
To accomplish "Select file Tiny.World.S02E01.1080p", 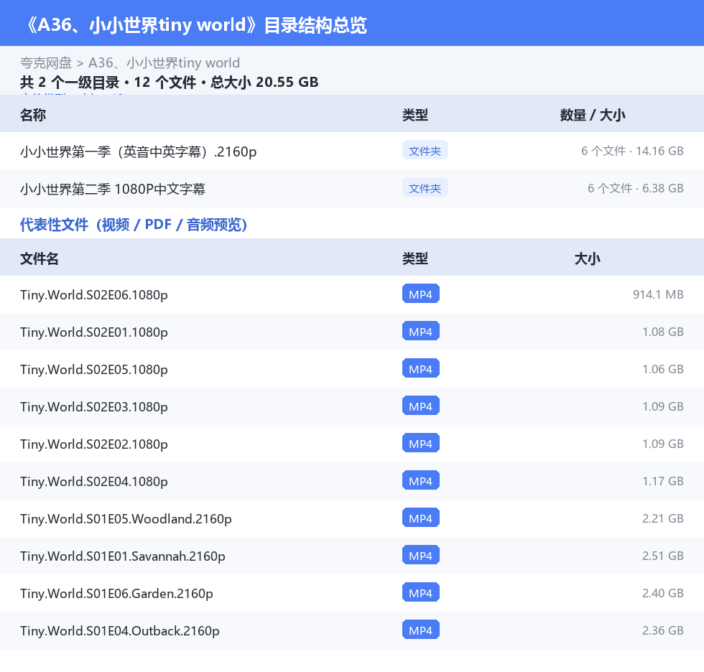I will pyautogui.click(x=94, y=332).
